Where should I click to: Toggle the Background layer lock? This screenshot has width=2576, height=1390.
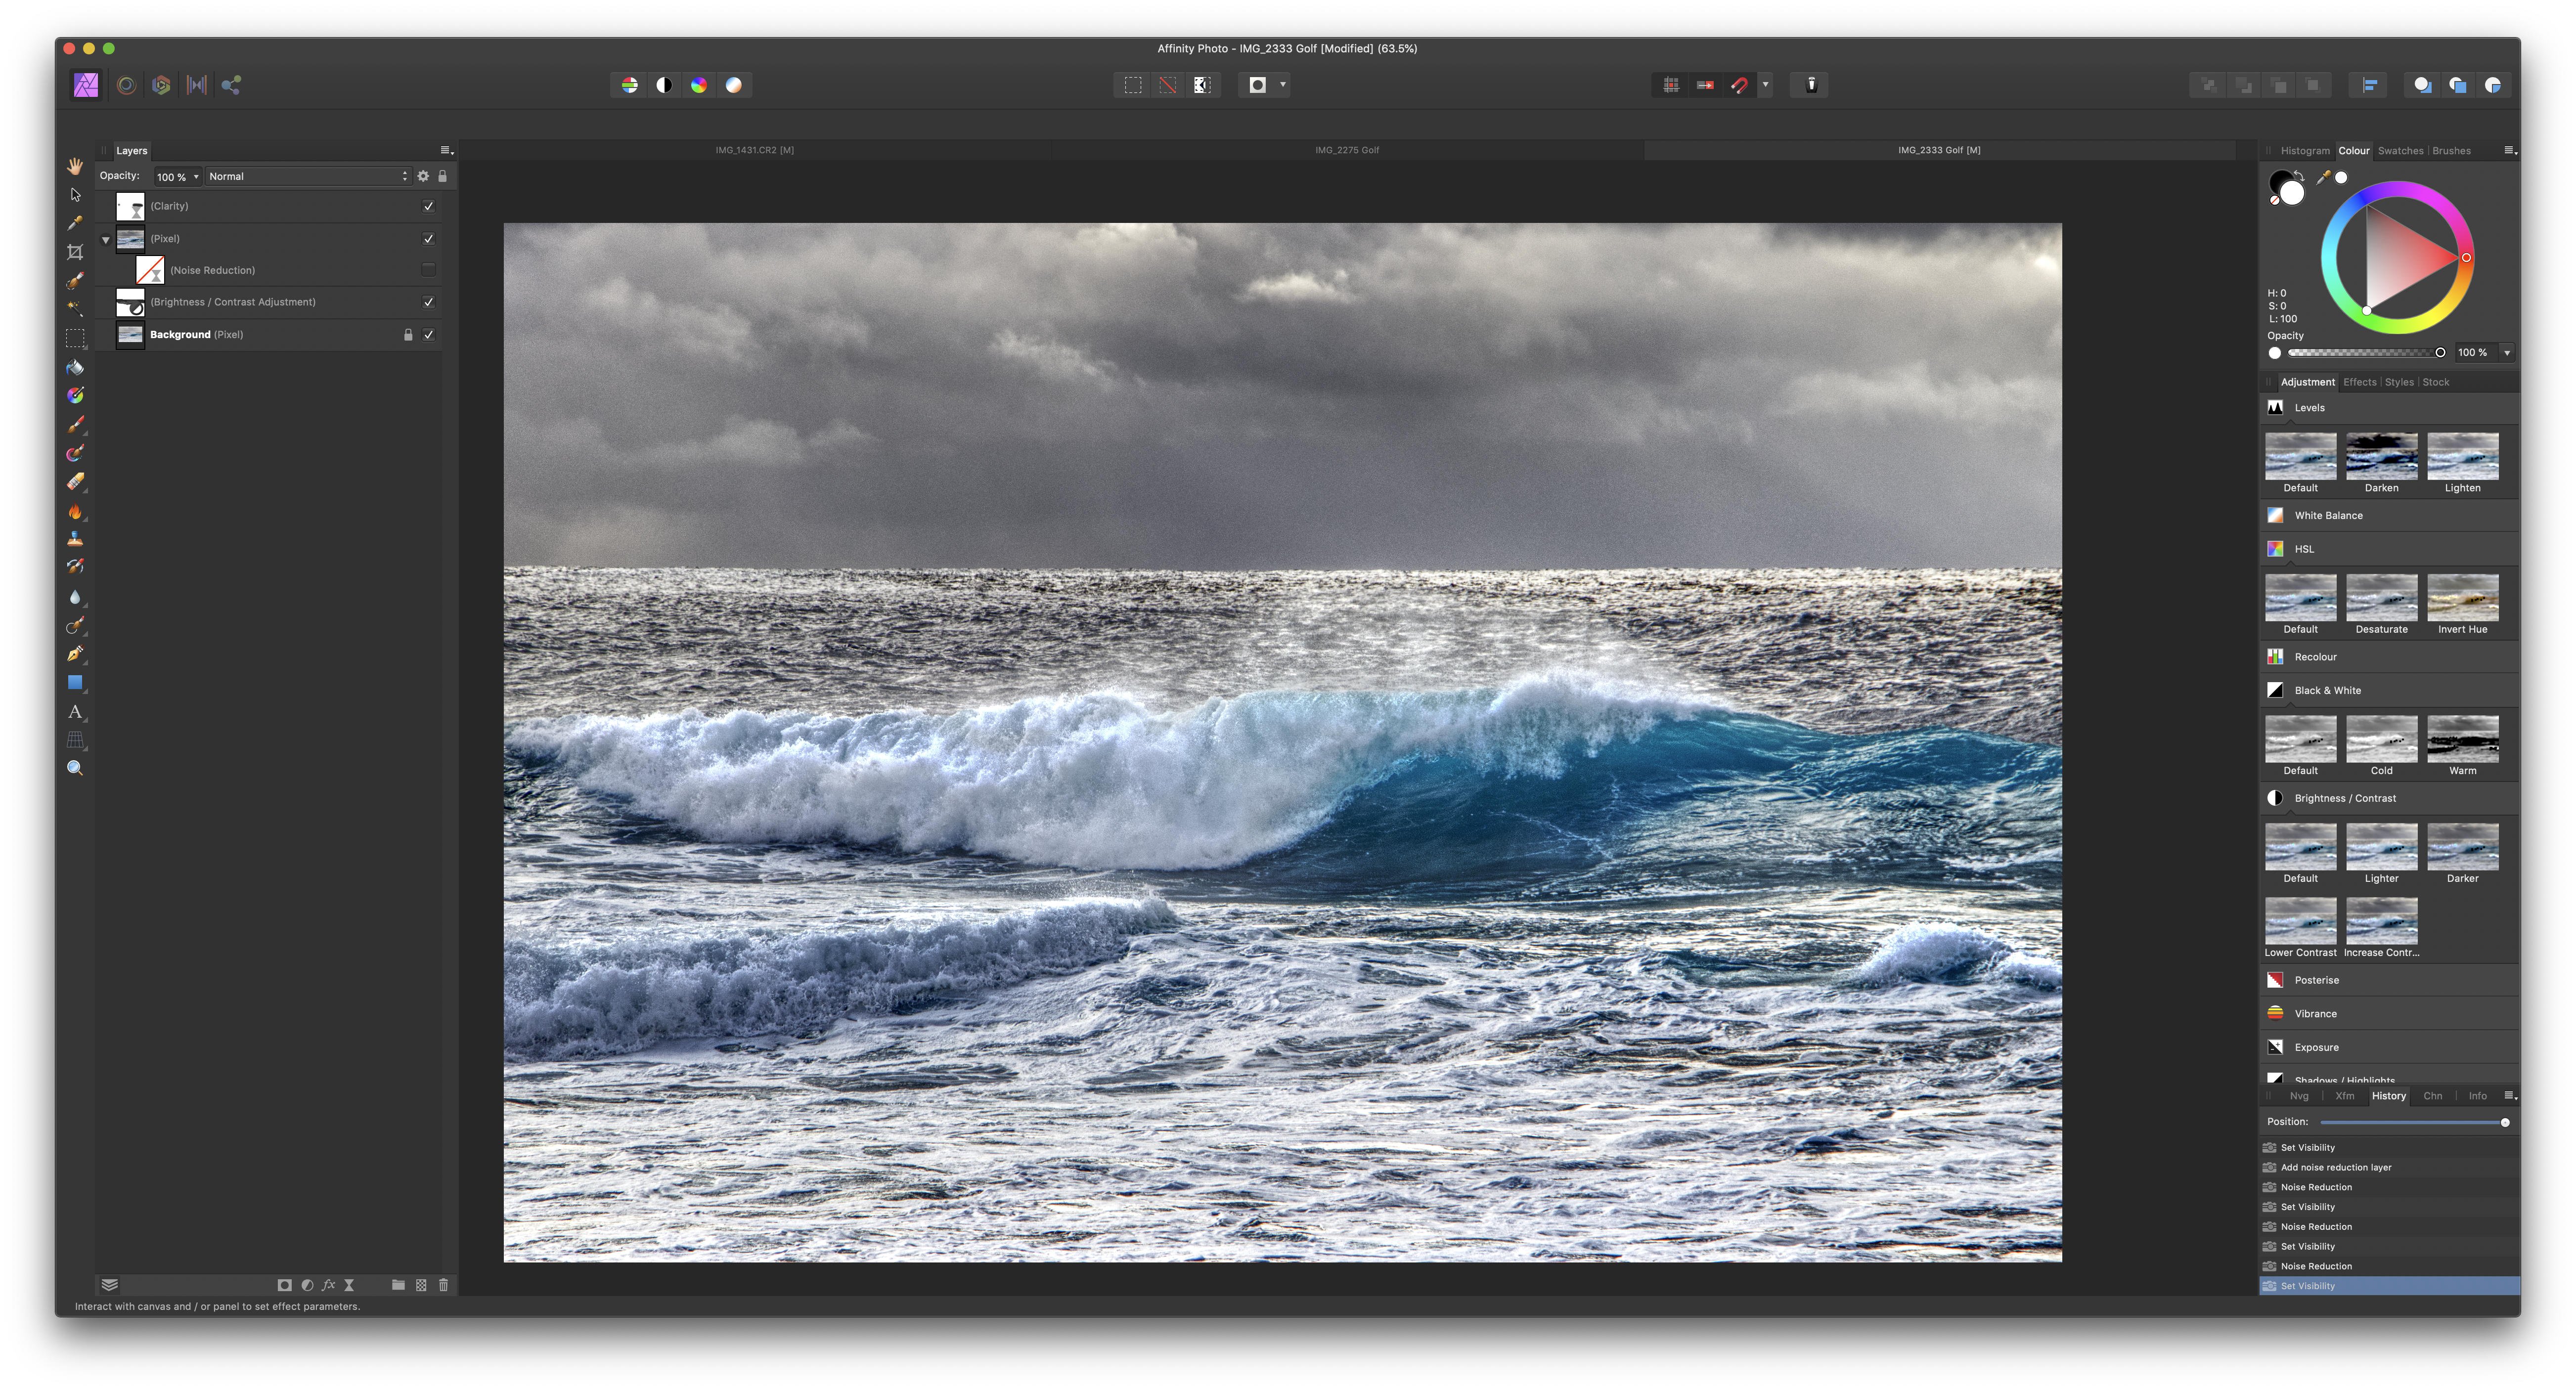coord(408,335)
